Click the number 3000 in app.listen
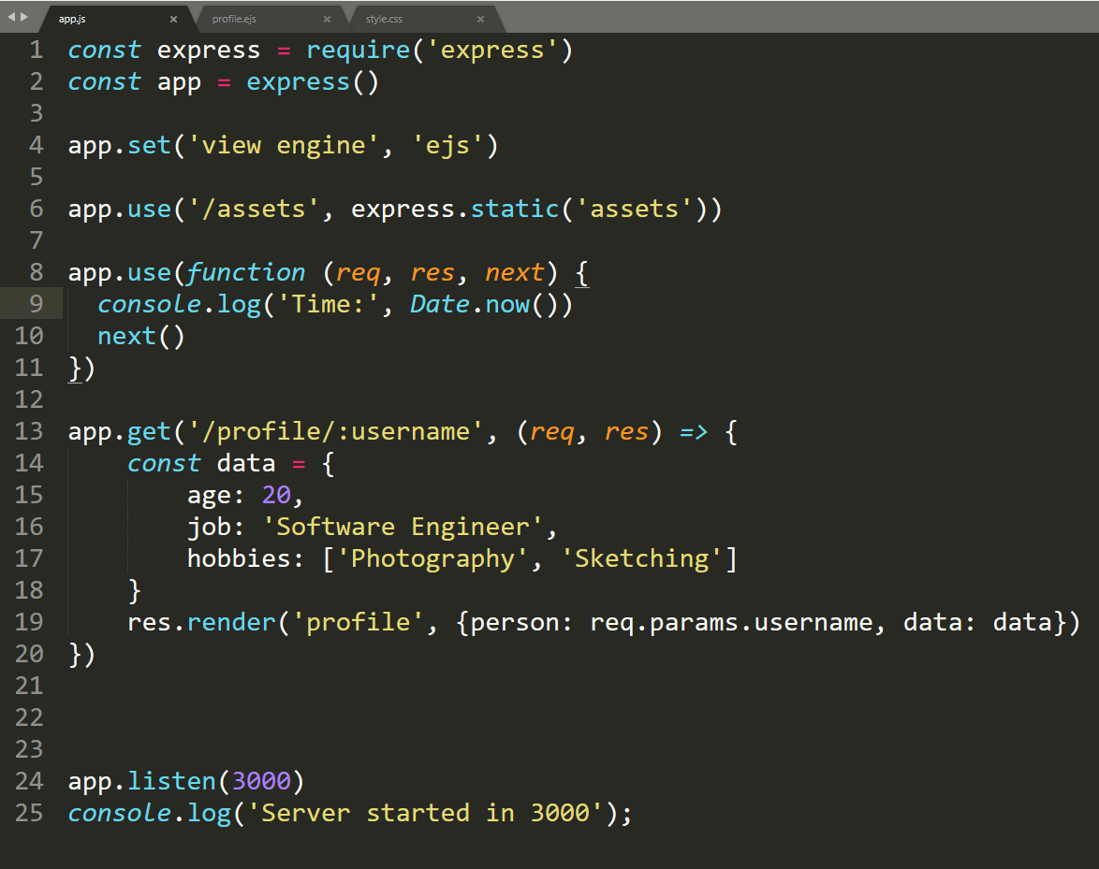Viewport: 1099px width, 869px height. coord(260,781)
